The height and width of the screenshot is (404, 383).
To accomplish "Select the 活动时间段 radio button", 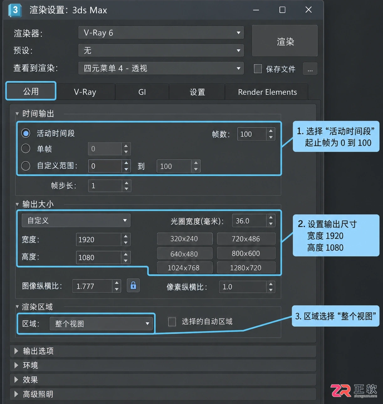I will pyautogui.click(x=26, y=133).
